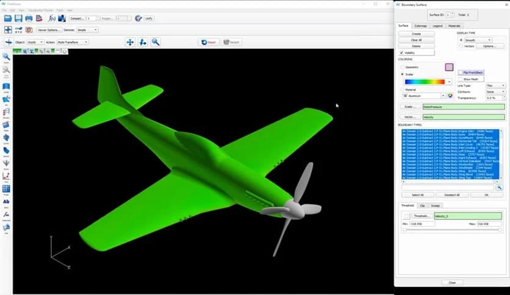510x295 pixels.
Task: Open the Smooth display type dropdown
Action: tap(478, 40)
